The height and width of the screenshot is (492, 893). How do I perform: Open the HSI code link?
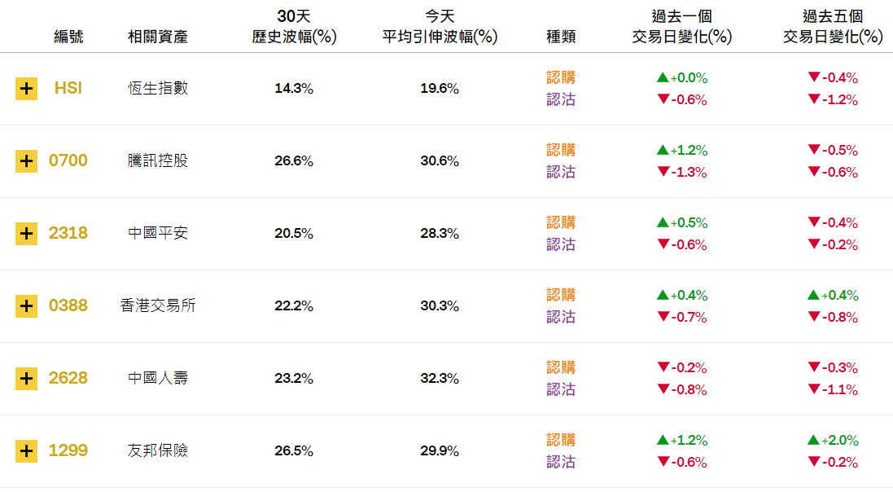pos(68,88)
